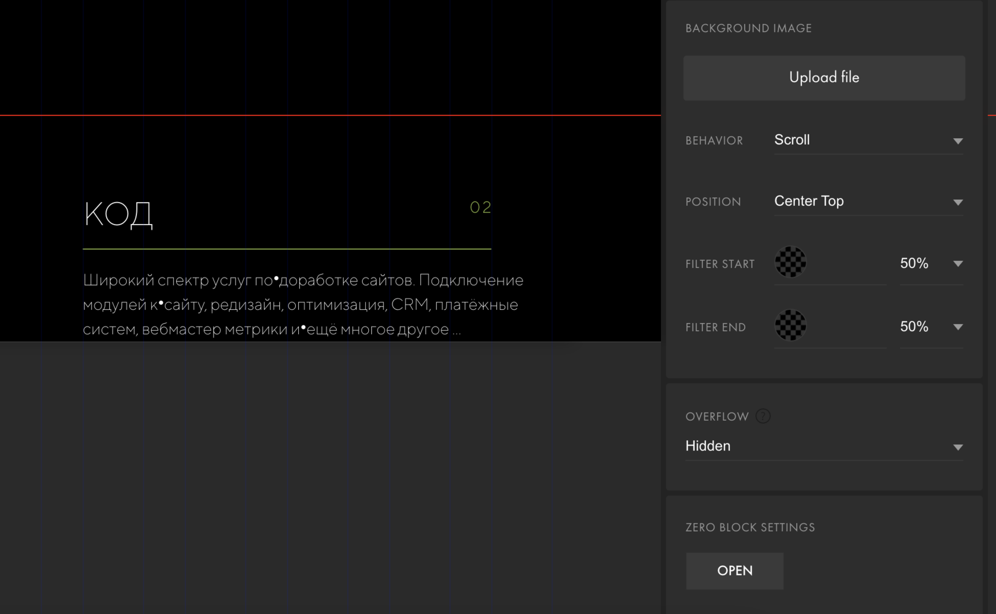Click the paragraph starting with Широкий спектр услуг
The image size is (996, 614).
(x=303, y=305)
